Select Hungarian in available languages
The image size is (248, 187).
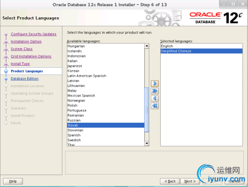coord(106,46)
